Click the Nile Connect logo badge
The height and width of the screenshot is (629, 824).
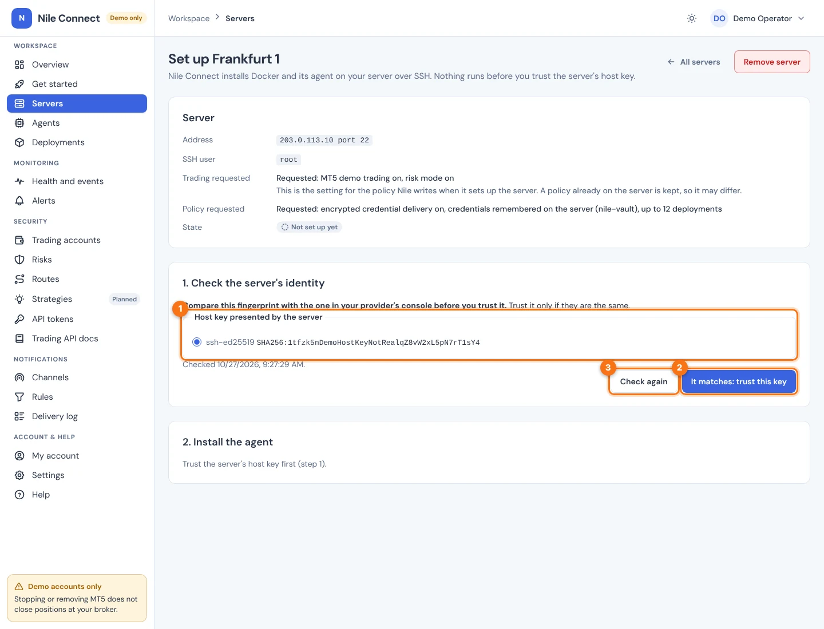(x=22, y=18)
